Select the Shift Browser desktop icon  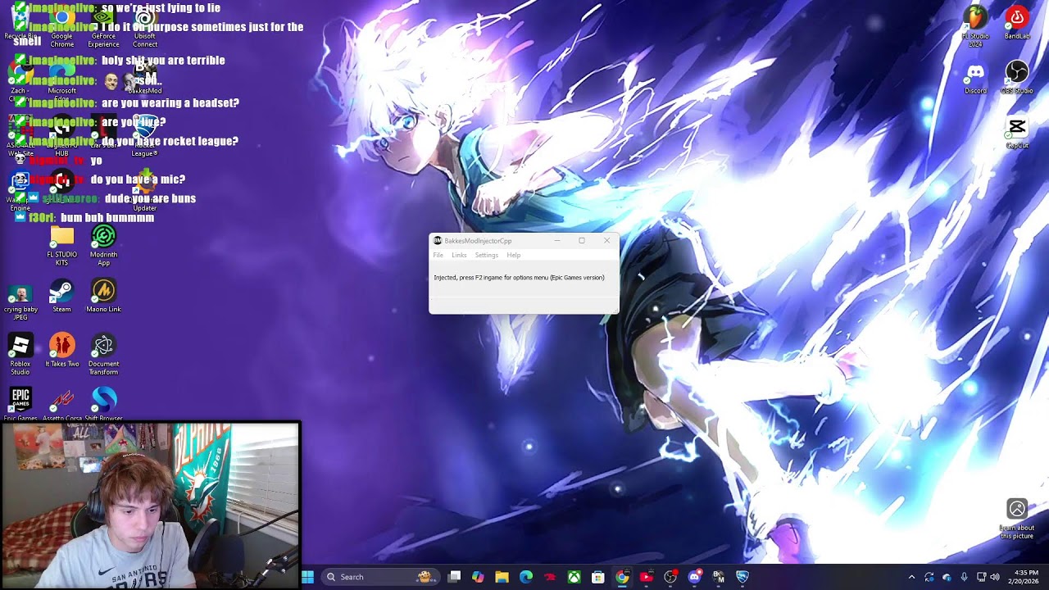point(103,405)
